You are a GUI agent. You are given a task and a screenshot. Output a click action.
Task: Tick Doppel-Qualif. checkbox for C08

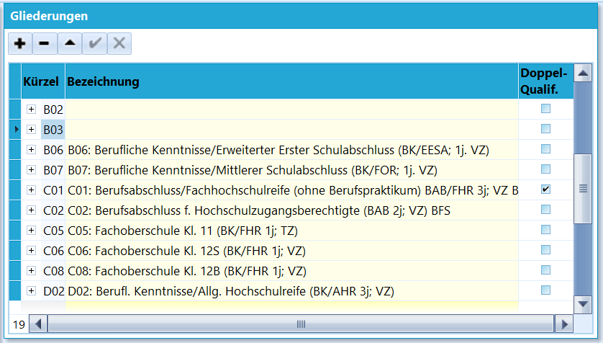click(545, 269)
